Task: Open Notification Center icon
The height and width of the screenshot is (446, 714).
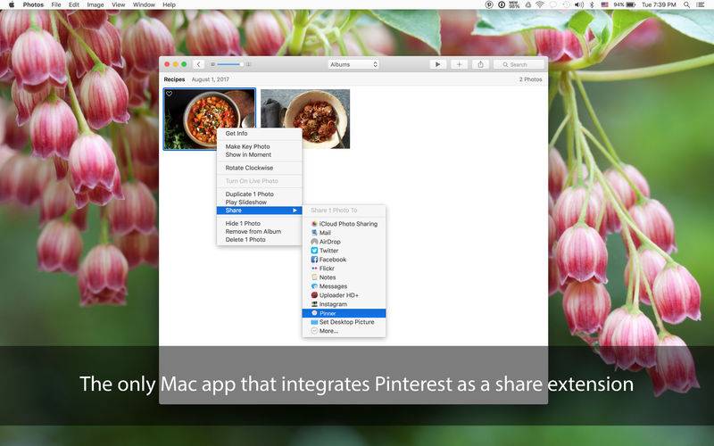Action: coord(701,4)
